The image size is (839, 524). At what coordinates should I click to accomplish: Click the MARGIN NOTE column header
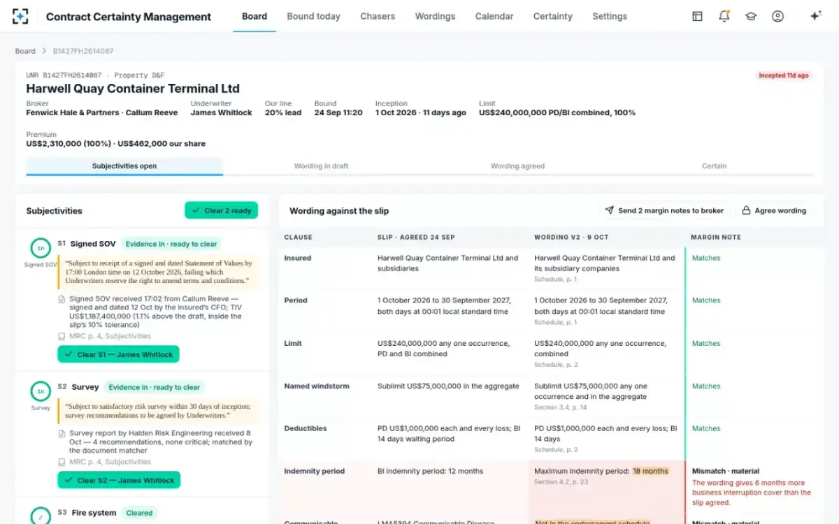pyautogui.click(x=716, y=238)
